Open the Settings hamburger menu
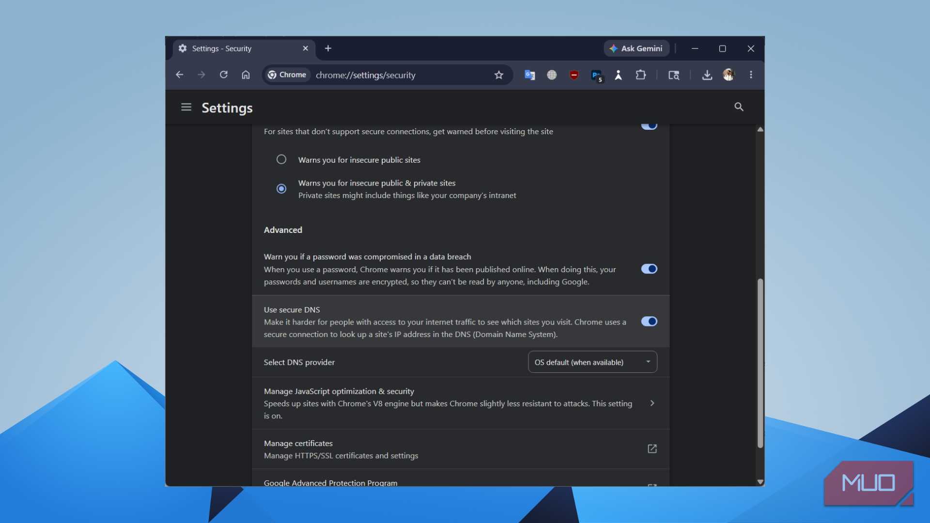 point(186,107)
